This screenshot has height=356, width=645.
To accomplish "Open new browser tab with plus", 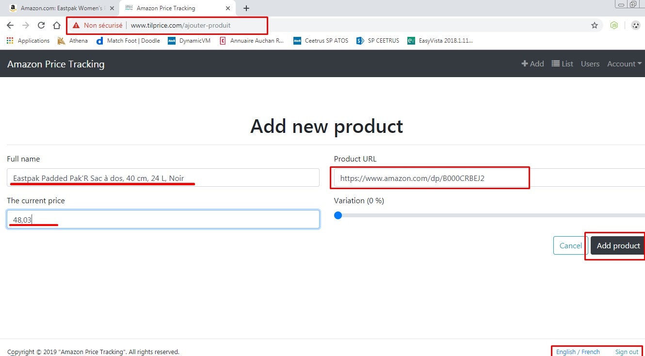I will [246, 8].
